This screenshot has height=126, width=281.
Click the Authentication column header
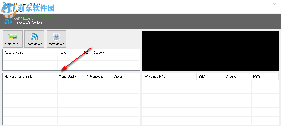(x=98, y=76)
